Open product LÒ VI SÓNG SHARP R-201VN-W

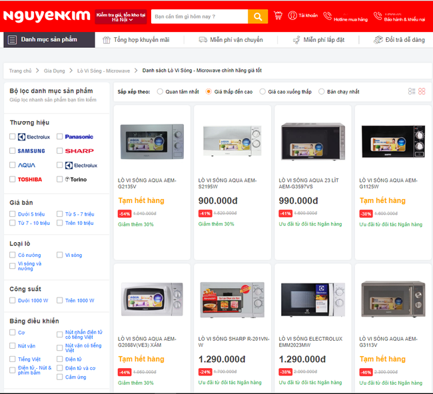[x=234, y=342]
